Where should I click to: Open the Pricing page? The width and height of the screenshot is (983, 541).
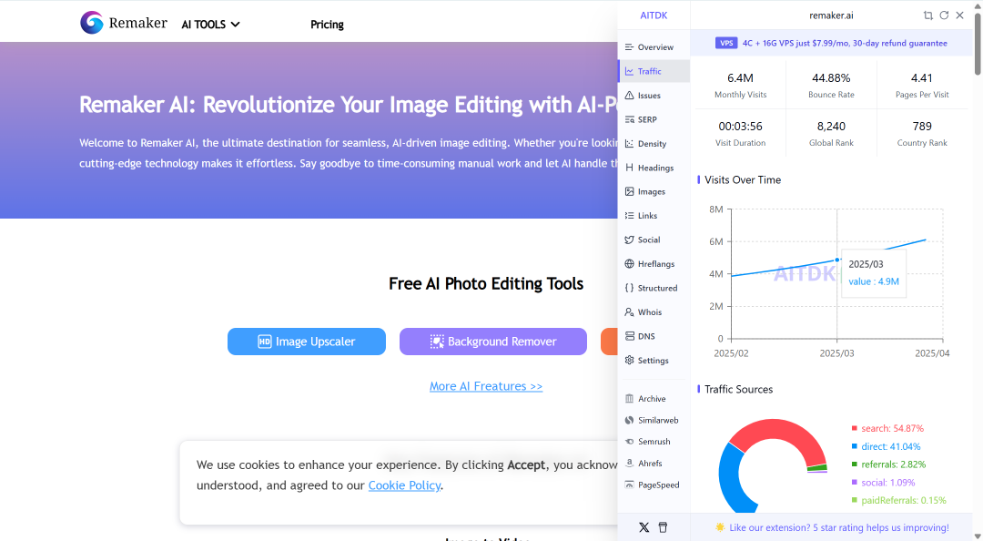tap(327, 25)
